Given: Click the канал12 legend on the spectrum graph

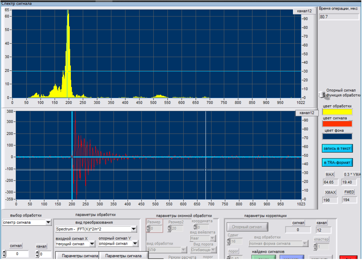Looking at the screenshot, I should pos(304,11).
